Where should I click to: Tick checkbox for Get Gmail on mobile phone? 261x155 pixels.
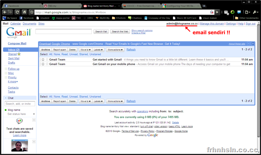tap(43, 64)
